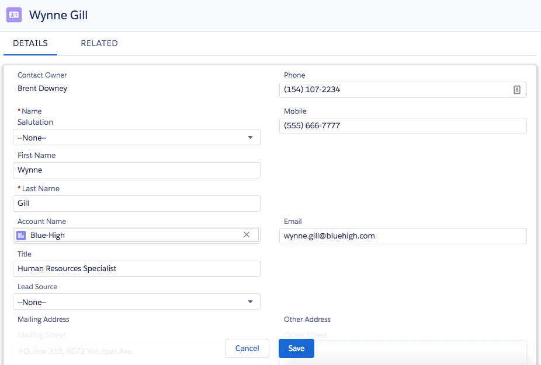Click the Email field with wynne.gill@bluehigh.com

pyautogui.click(x=403, y=236)
